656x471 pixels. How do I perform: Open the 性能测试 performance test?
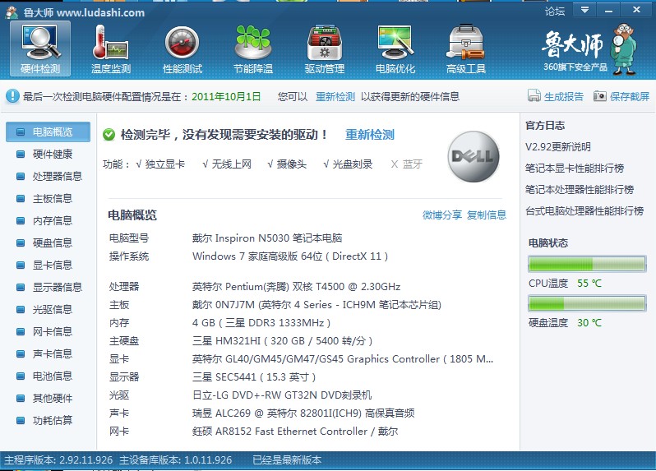[182, 48]
